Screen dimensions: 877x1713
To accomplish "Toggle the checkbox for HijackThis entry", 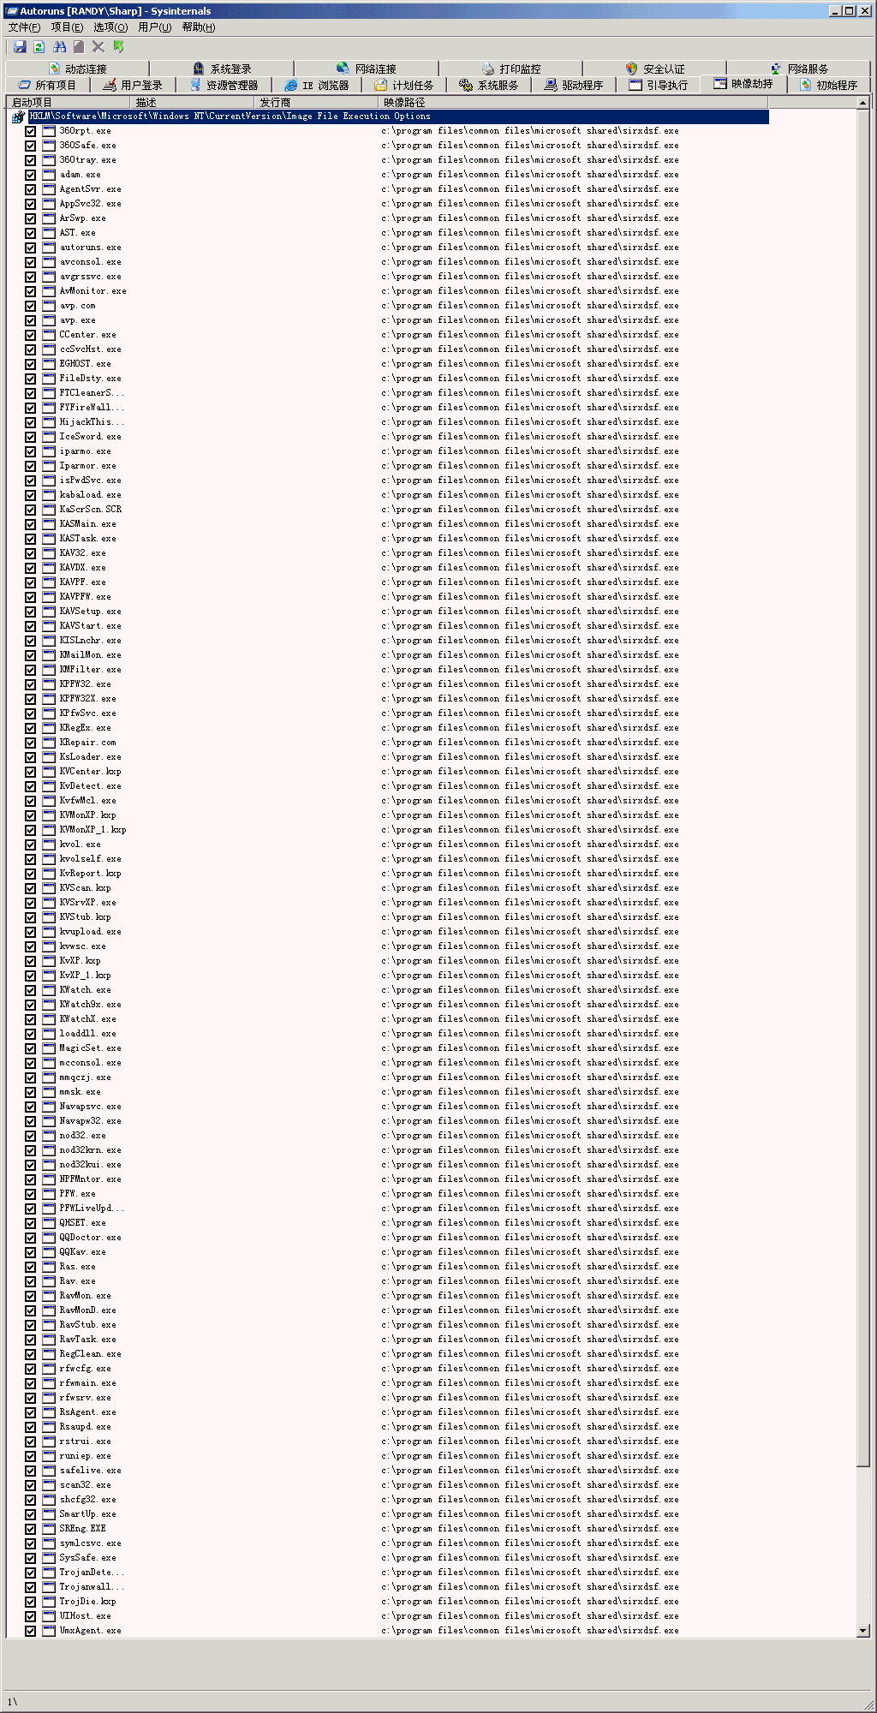I will pos(31,422).
